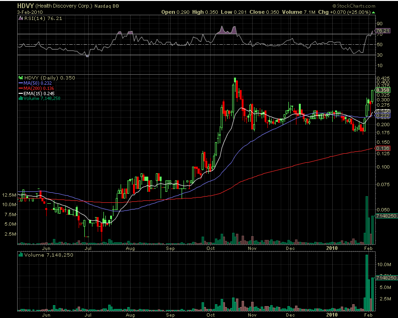398x318 pixels.
Task: Click the 0.075 price axis label
Action: (383, 184)
